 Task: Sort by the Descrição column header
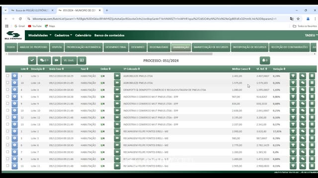tap(38, 69)
